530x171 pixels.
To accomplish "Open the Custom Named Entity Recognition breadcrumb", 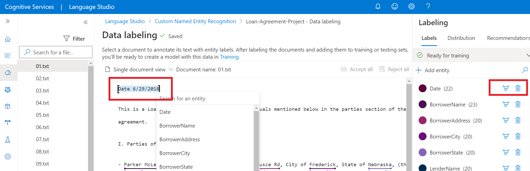I will point(195,22).
